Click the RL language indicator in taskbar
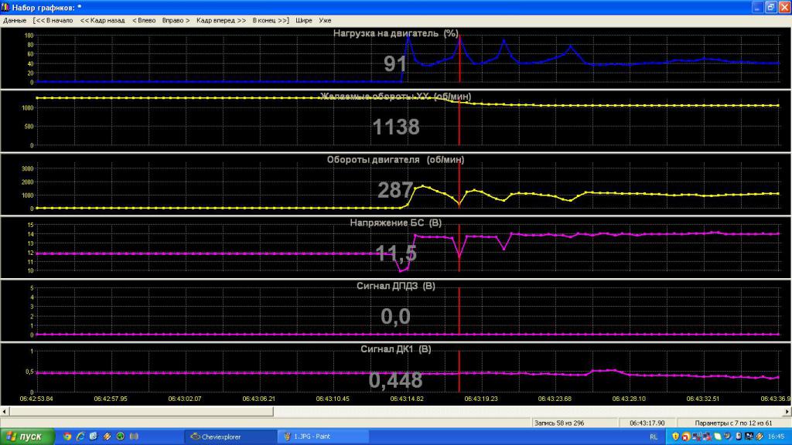Screen dimensions: 792x445 point(654,437)
